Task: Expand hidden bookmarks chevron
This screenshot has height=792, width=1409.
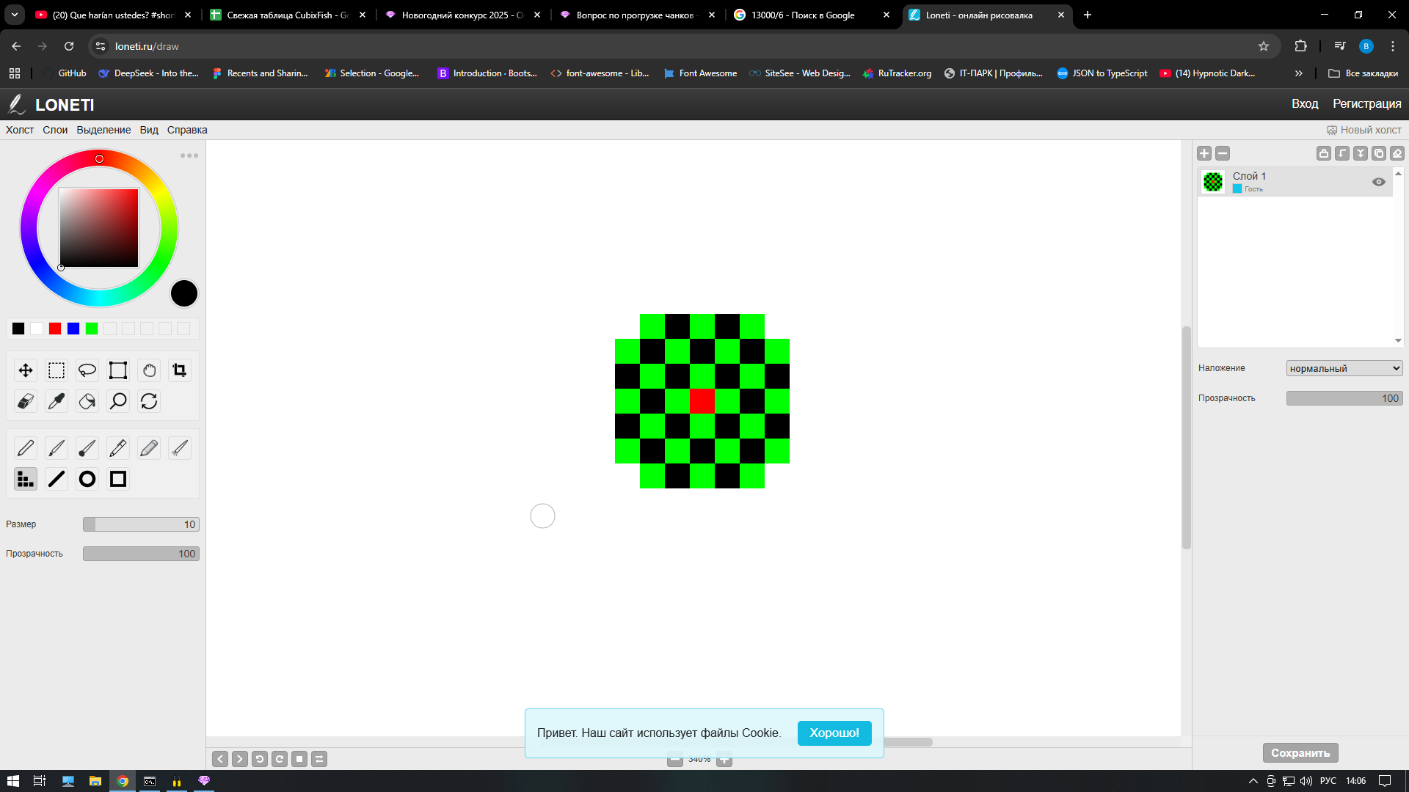Action: [x=1299, y=73]
